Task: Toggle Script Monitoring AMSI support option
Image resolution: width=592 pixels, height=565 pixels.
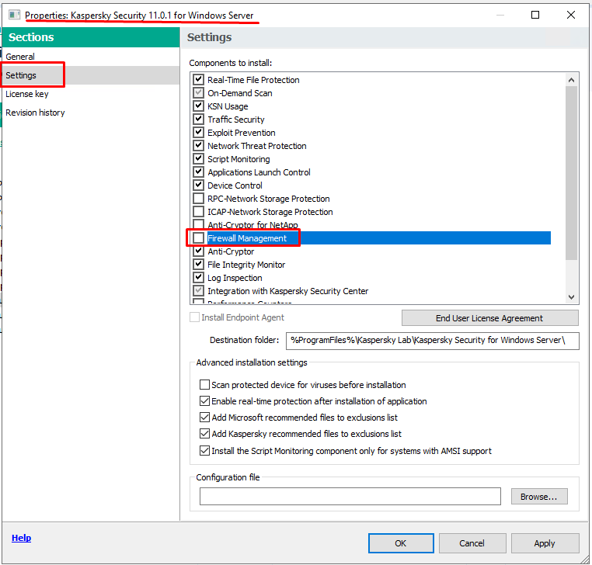Action: (x=204, y=451)
